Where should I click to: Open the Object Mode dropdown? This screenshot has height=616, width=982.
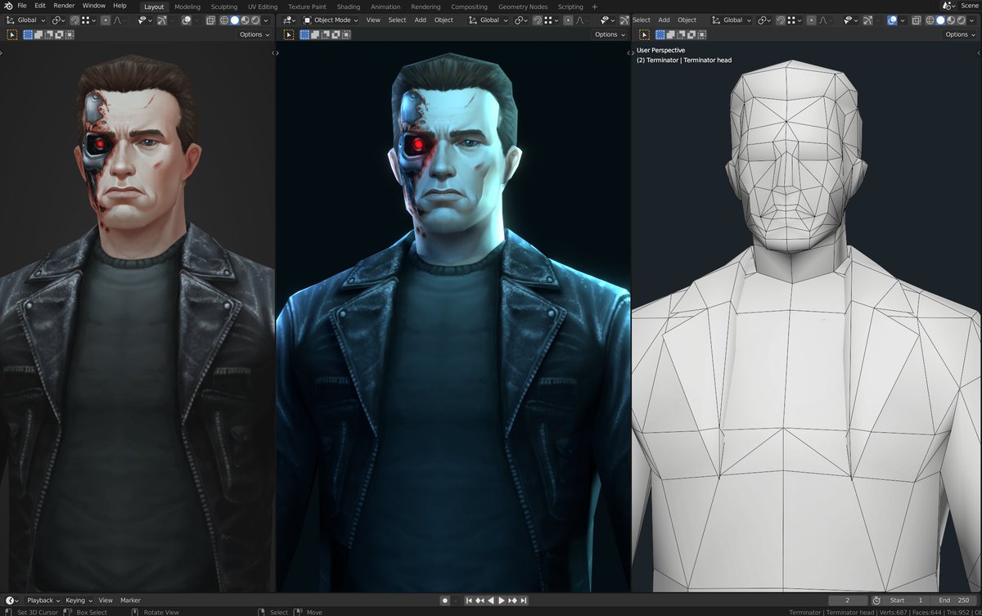click(331, 20)
